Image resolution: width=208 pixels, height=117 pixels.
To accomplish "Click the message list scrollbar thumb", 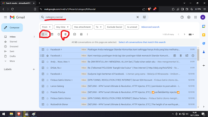I will point(198,55).
